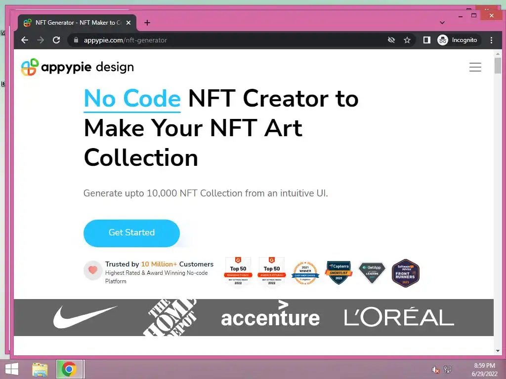506x379 pixels.
Task: Open the browser side panel
Action: pyautogui.click(x=426, y=40)
